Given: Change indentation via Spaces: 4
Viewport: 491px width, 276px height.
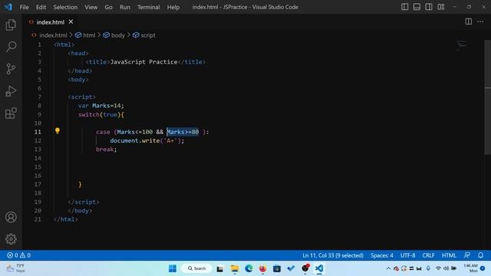Looking at the screenshot, I should (x=382, y=255).
